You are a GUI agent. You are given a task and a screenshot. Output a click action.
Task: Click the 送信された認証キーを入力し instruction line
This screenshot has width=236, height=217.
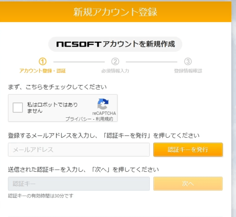[x=83, y=170]
